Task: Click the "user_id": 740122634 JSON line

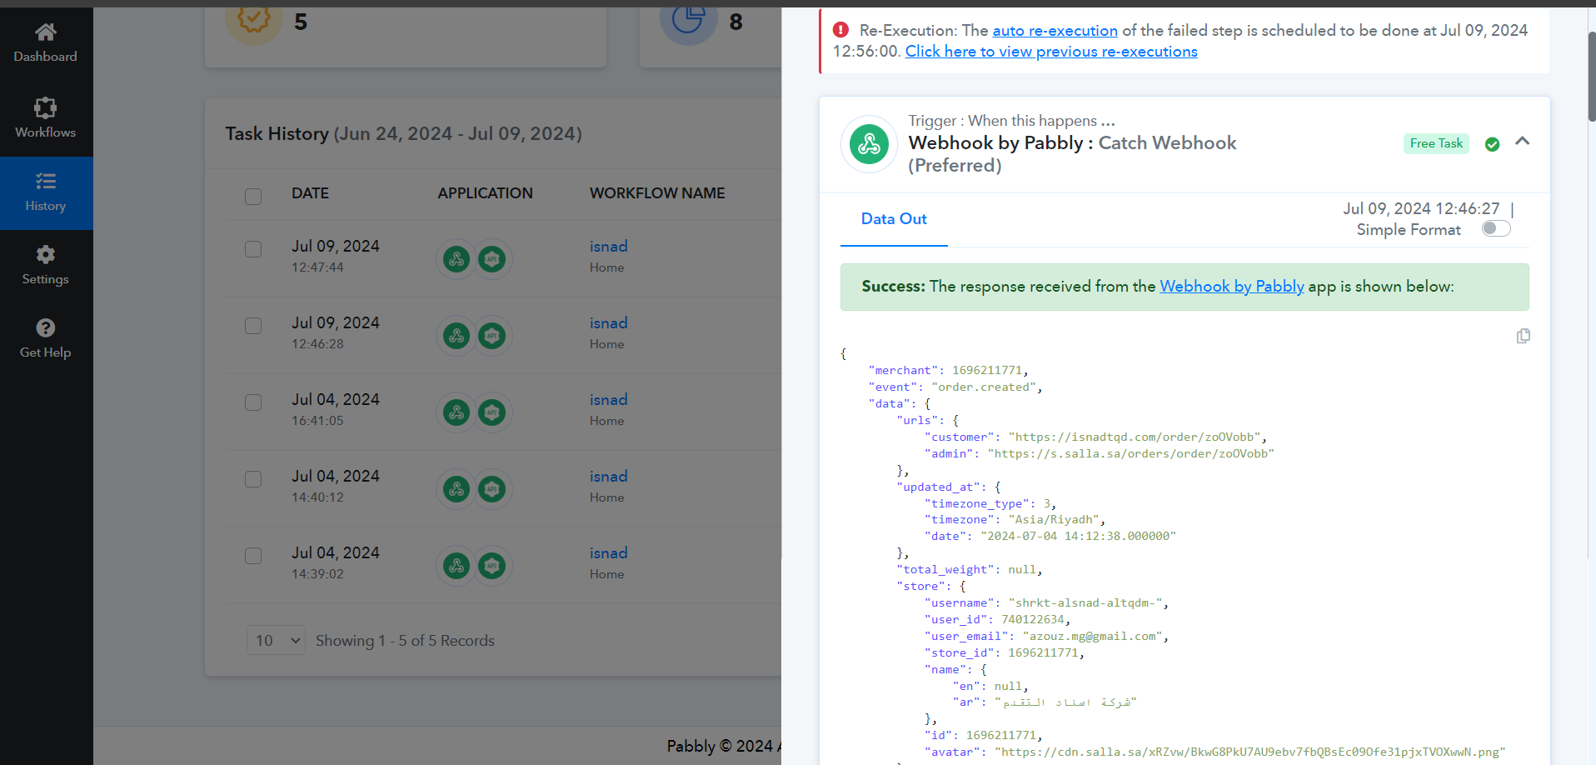Action: (x=997, y=620)
